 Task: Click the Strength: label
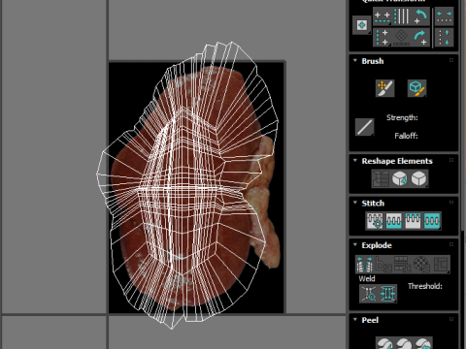tap(402, 117)
